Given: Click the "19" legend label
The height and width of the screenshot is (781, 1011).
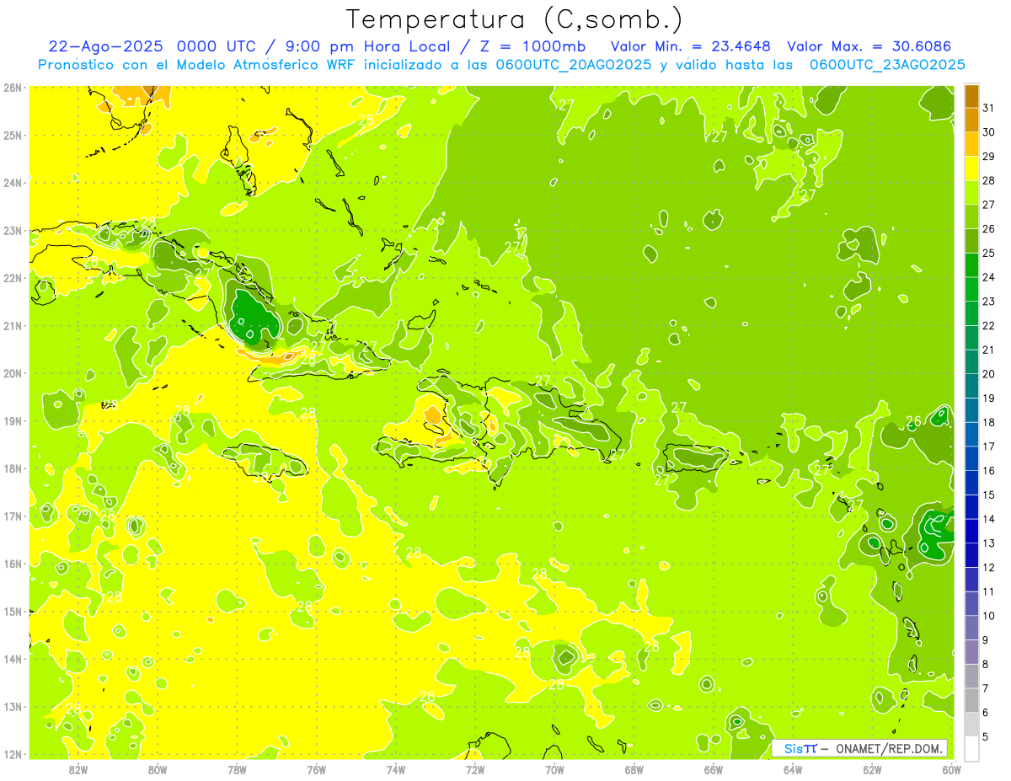Looking at the screenshot, I should (989, 398).
